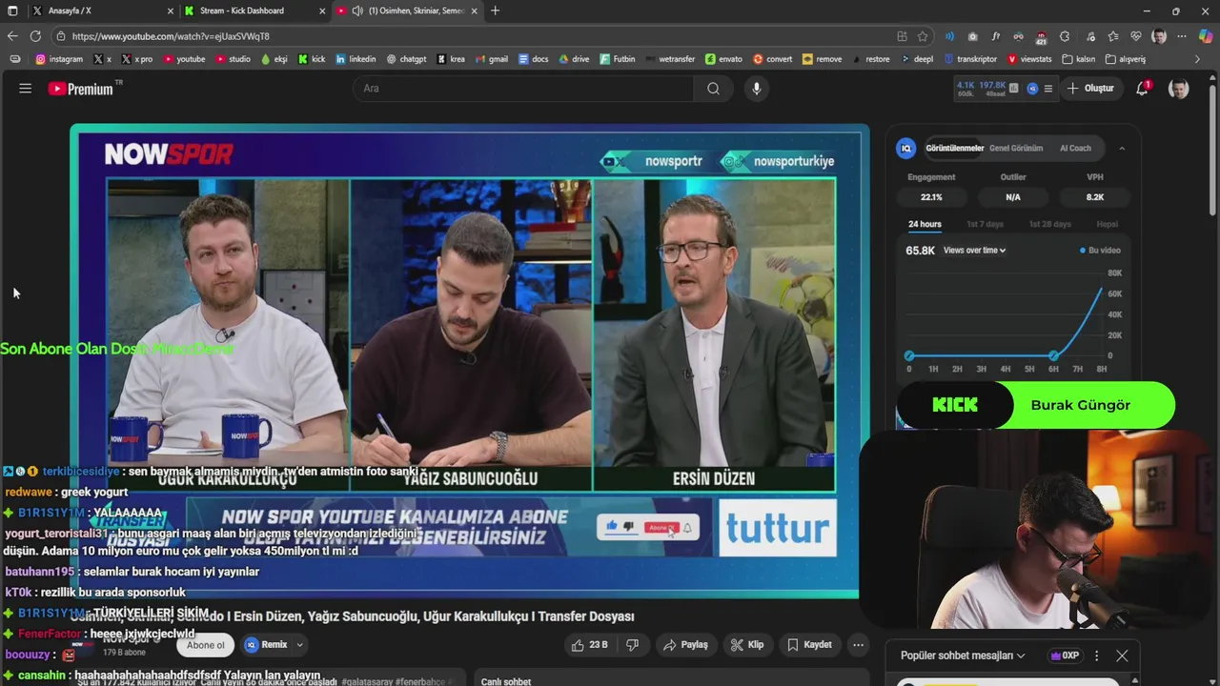Open the YouTube guide hamburger menu
Image resolution: width=1220 pixels, height=686 pixels.
[x=26, y=89]
